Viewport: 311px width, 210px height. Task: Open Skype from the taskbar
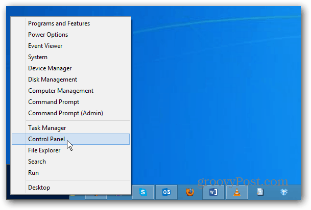coord(143,192)
